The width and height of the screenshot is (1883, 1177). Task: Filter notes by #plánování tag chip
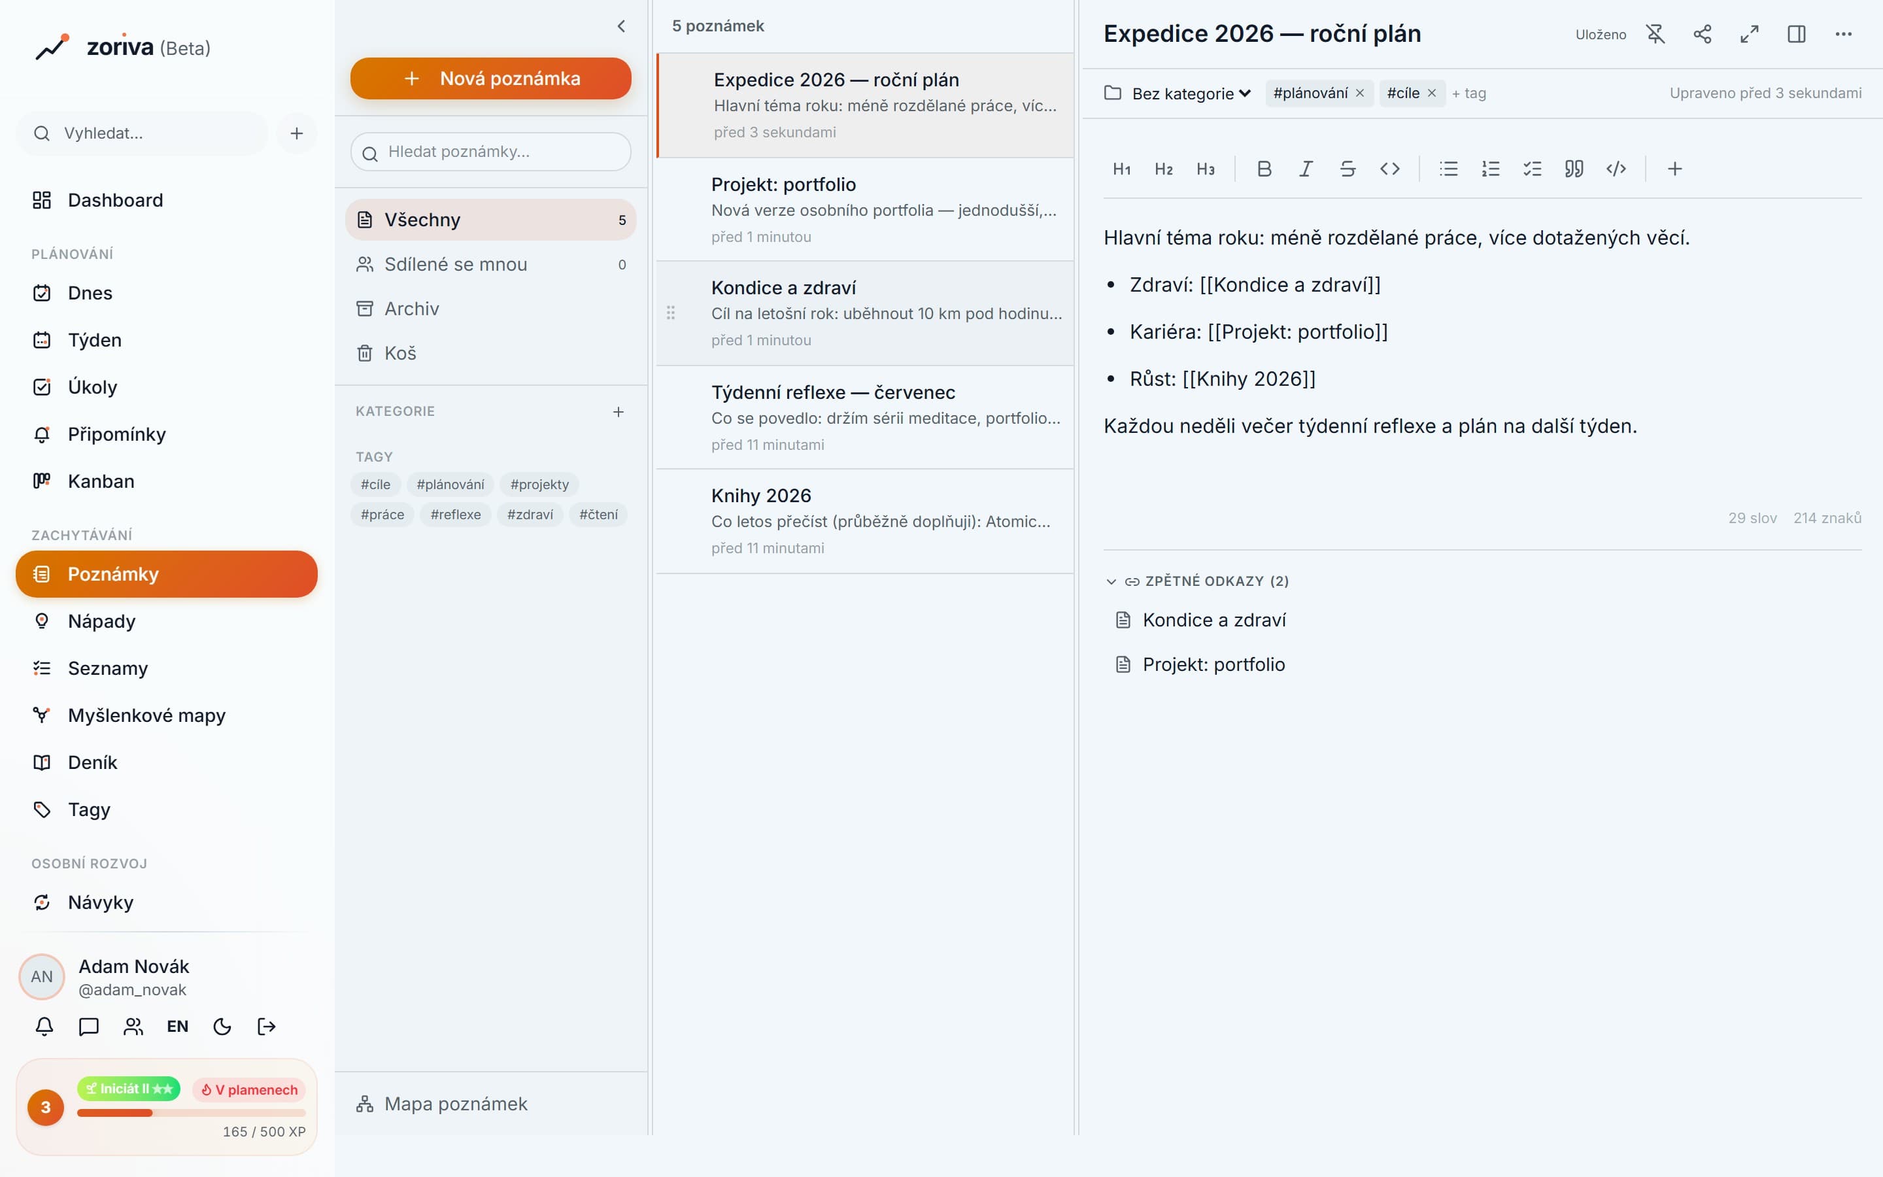(x=450, y=484)
